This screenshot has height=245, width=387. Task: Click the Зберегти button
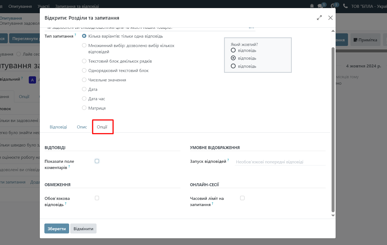56,229
